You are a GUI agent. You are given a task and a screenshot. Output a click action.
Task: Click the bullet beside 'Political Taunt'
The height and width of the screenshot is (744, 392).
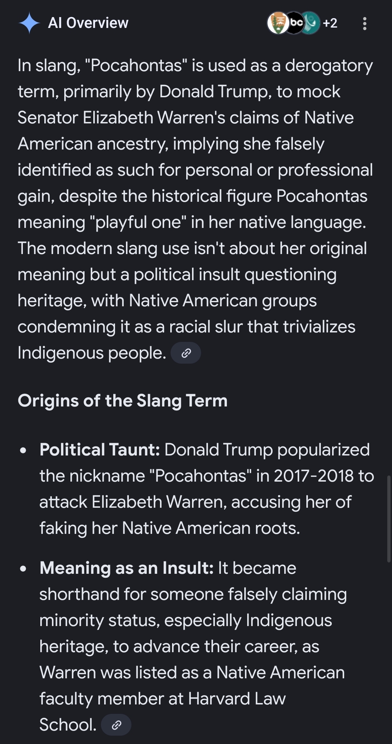pos(24,450)
